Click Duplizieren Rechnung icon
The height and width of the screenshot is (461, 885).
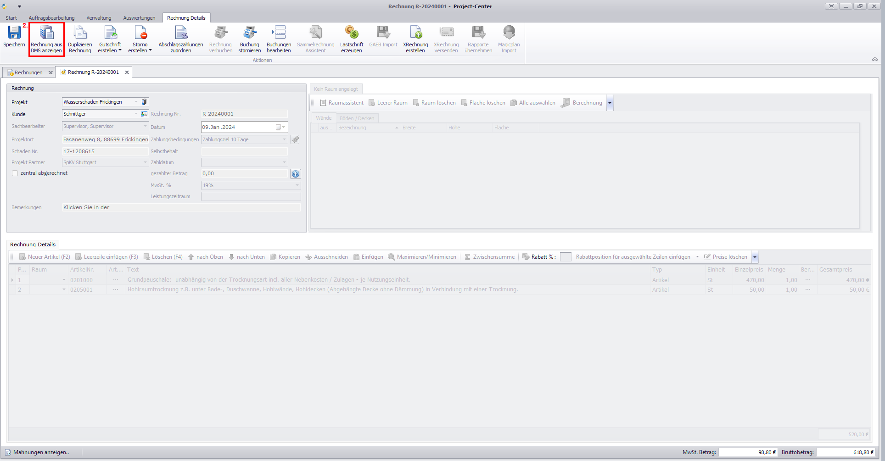click(x=80, y=33)
